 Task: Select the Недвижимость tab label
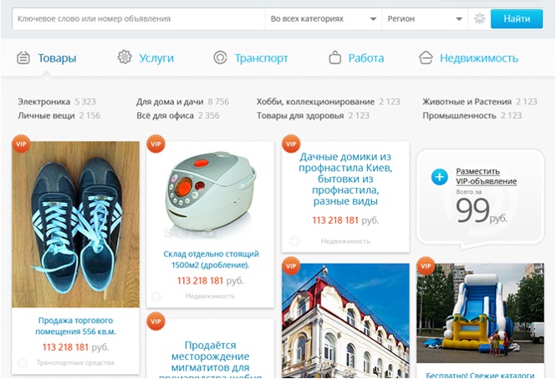pos(479,58)
